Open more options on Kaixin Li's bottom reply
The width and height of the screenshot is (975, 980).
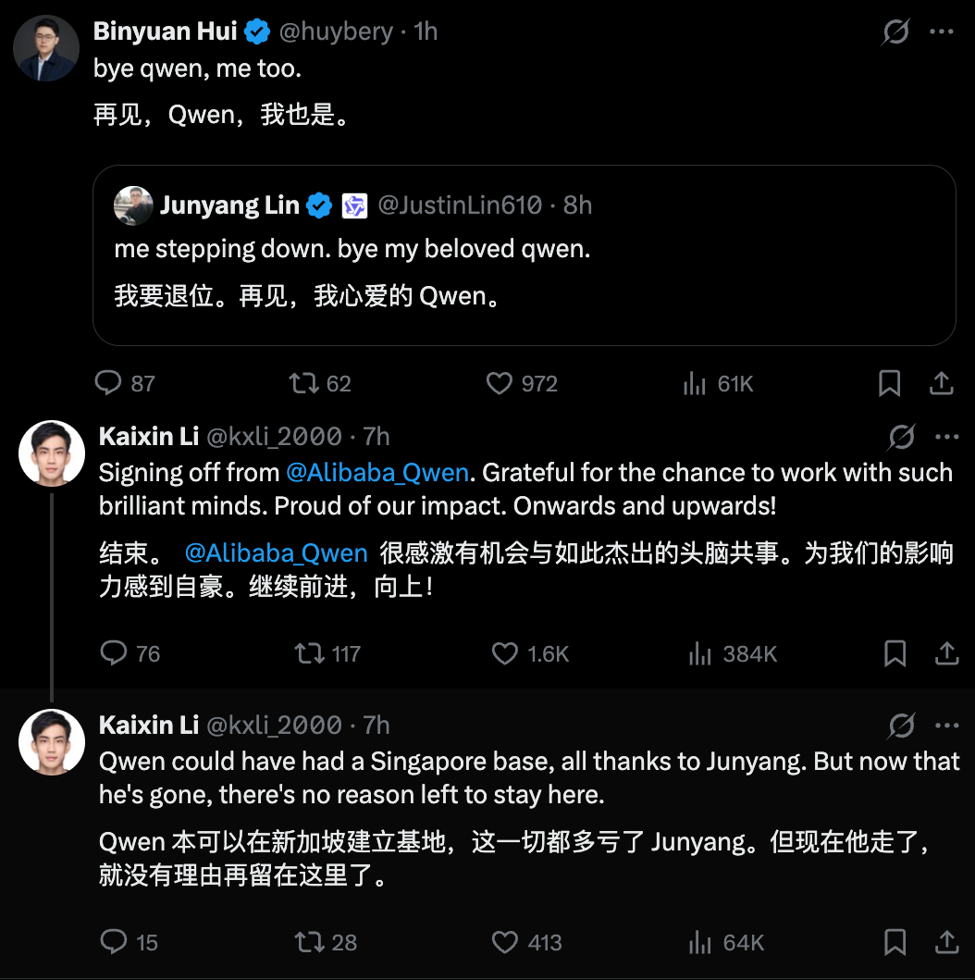945,726
